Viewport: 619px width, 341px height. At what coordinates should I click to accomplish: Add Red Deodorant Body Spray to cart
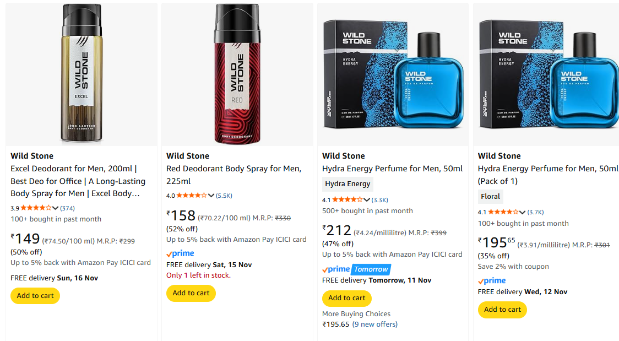[x=191, y=293]
